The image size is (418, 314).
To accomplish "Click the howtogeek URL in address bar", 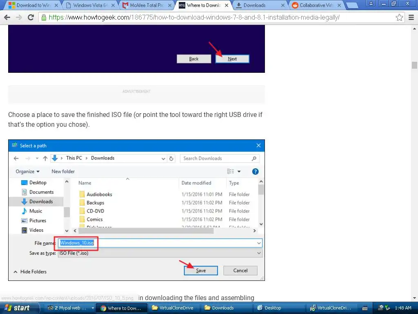I will 194,17.
